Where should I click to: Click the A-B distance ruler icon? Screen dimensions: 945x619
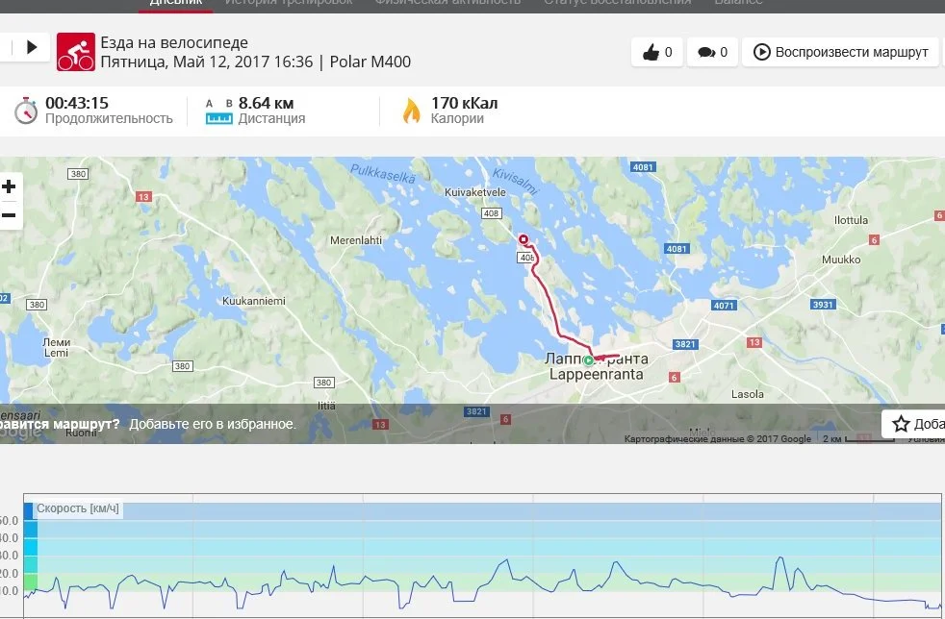[x=218, y=111]
